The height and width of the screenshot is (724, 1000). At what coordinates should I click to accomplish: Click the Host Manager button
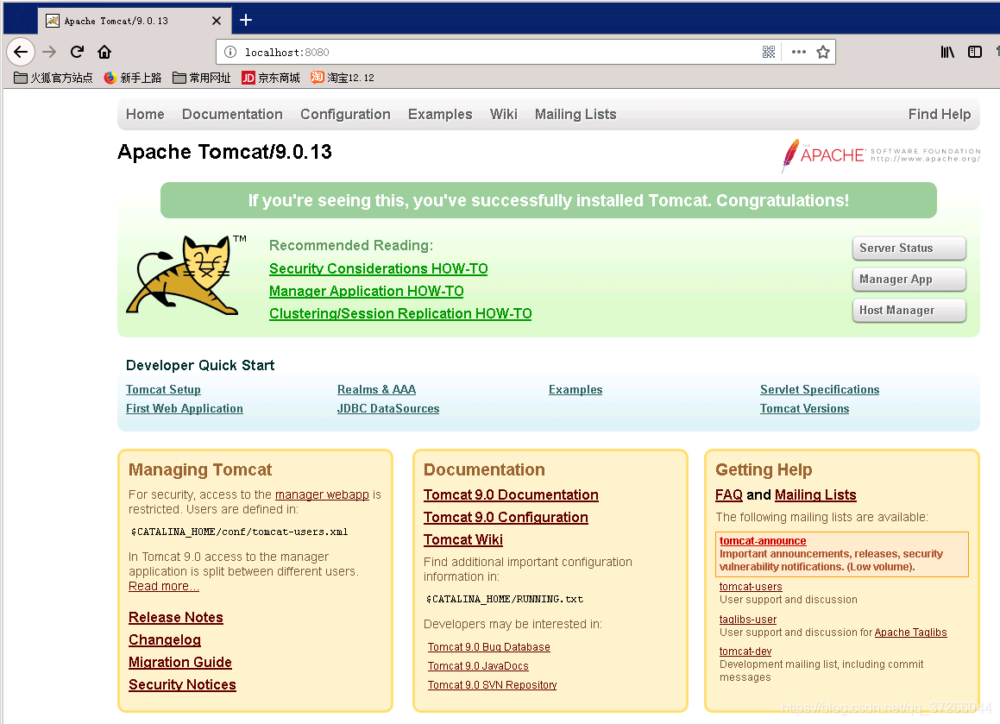(909, 311)
